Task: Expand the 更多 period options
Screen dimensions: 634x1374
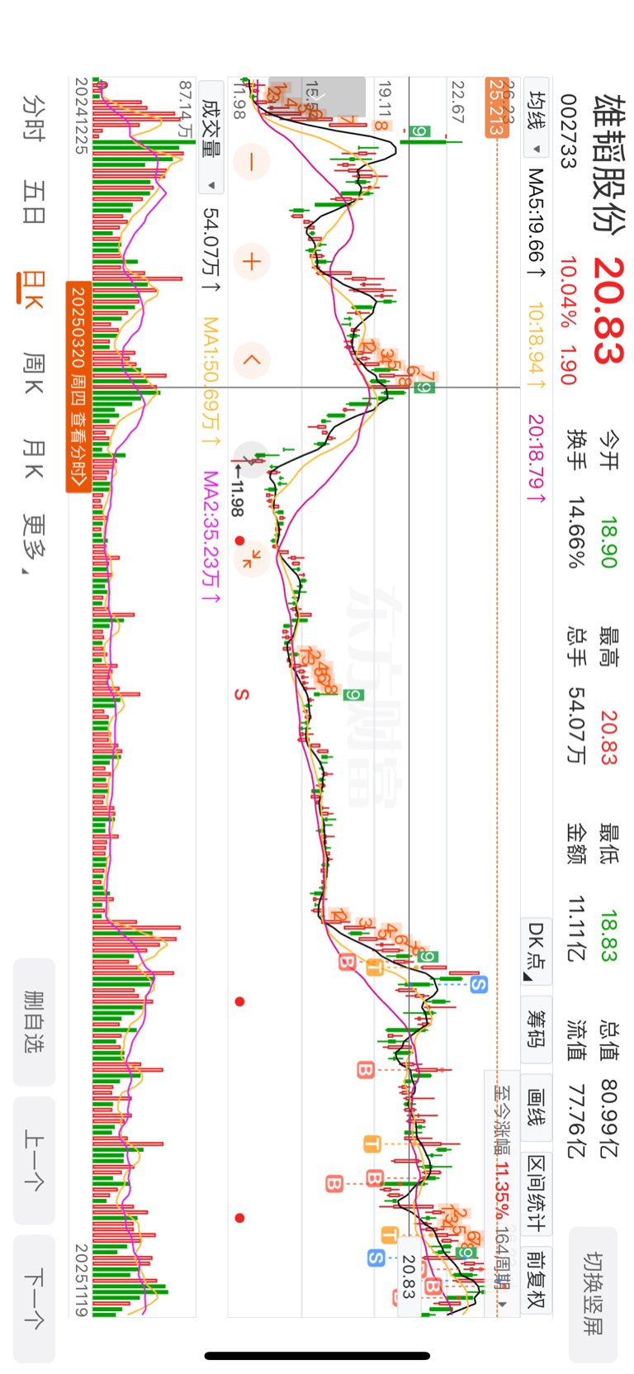Action: [35, 545]
